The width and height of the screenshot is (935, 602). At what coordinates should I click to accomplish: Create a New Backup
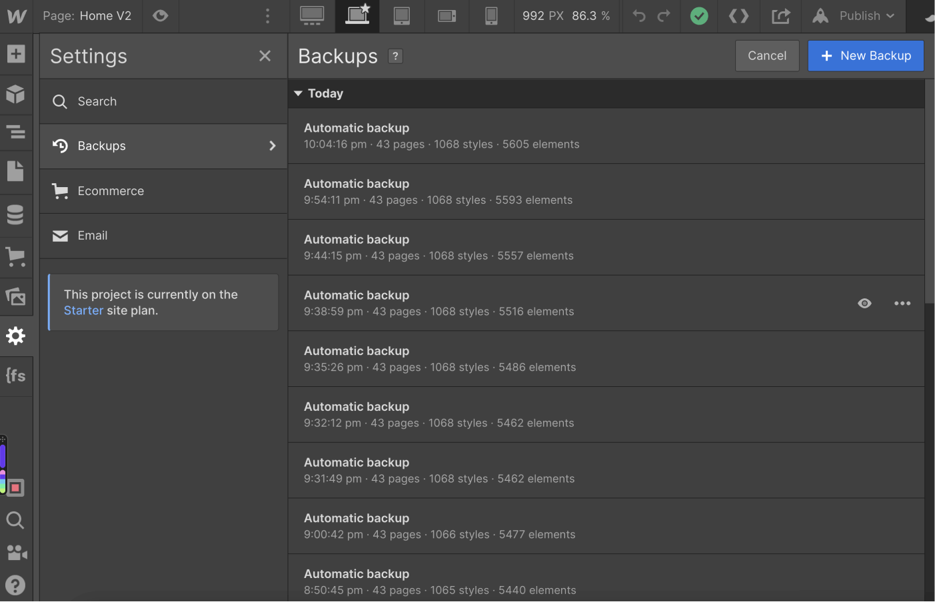pyautogui.click(x=866, y=55)
